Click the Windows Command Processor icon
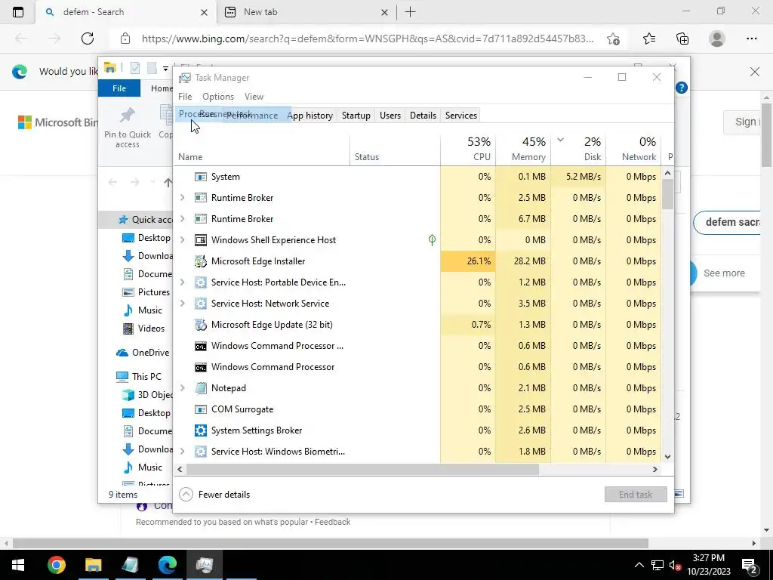Image resolution: width=773 pixels, height=580 pixels. [x=201, y=367]
